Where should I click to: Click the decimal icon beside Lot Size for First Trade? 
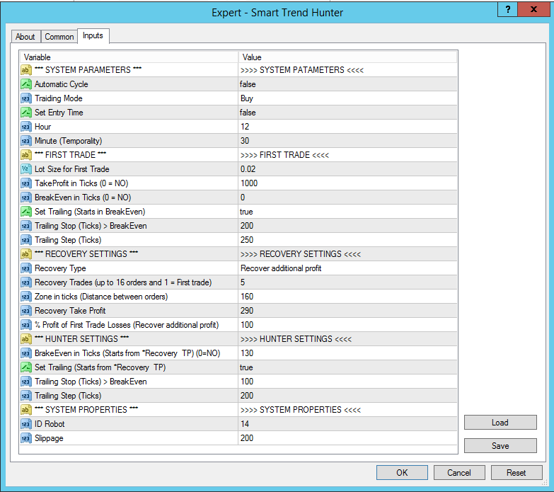pos(26,169)
